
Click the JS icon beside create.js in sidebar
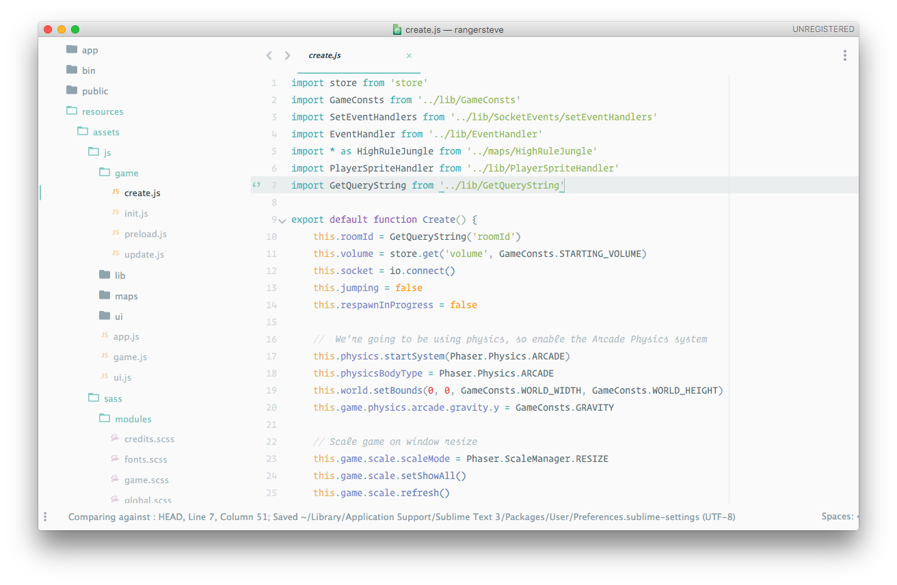tap(115, 193)
